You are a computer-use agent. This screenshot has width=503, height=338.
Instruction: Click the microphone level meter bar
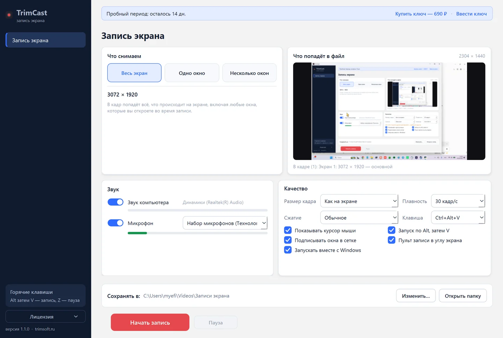(x=198, y=233)
